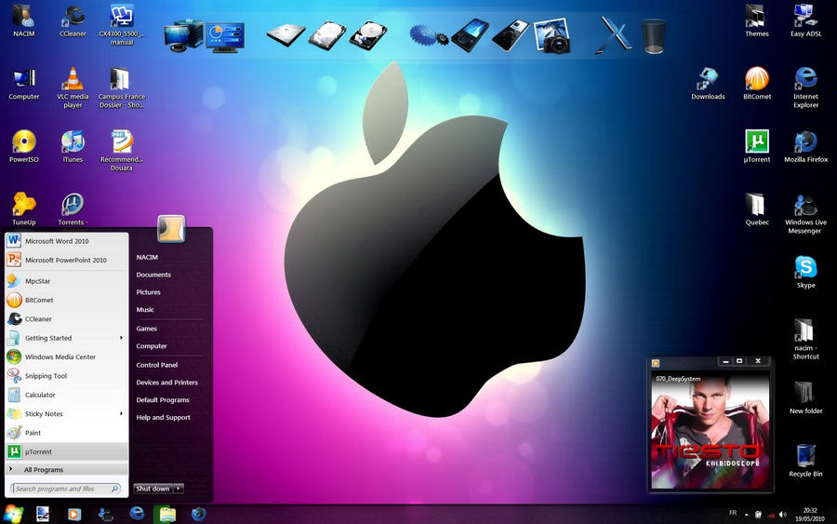Open Campus France Dossier folder icon

pos(122,87)
